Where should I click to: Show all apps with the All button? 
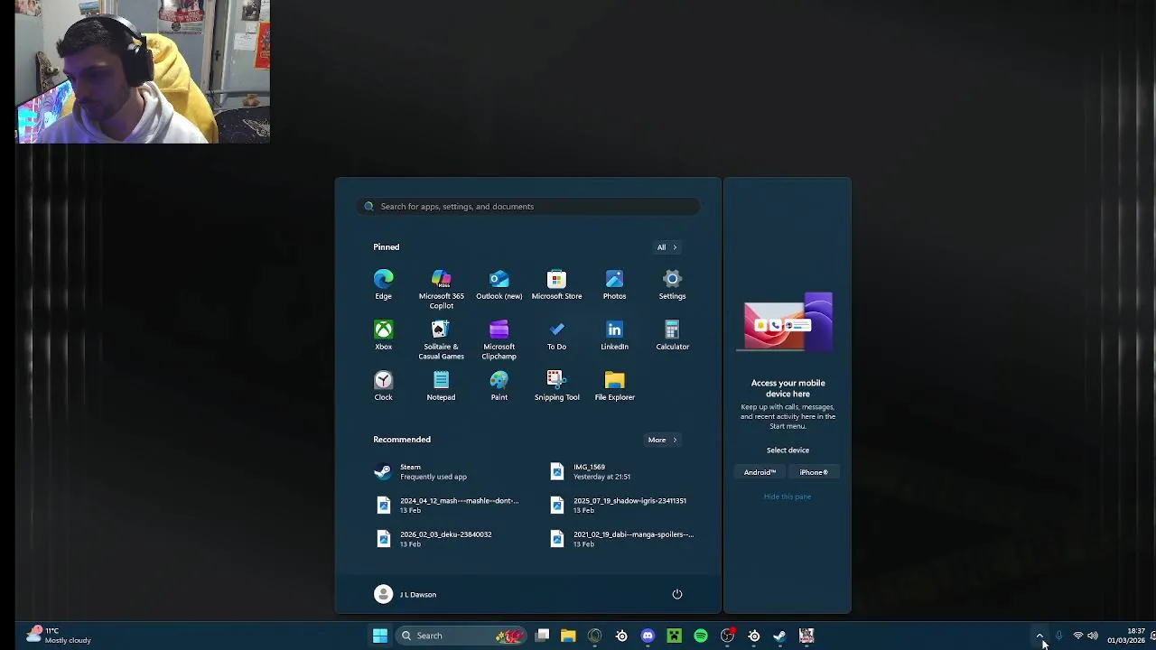[667, 247]
